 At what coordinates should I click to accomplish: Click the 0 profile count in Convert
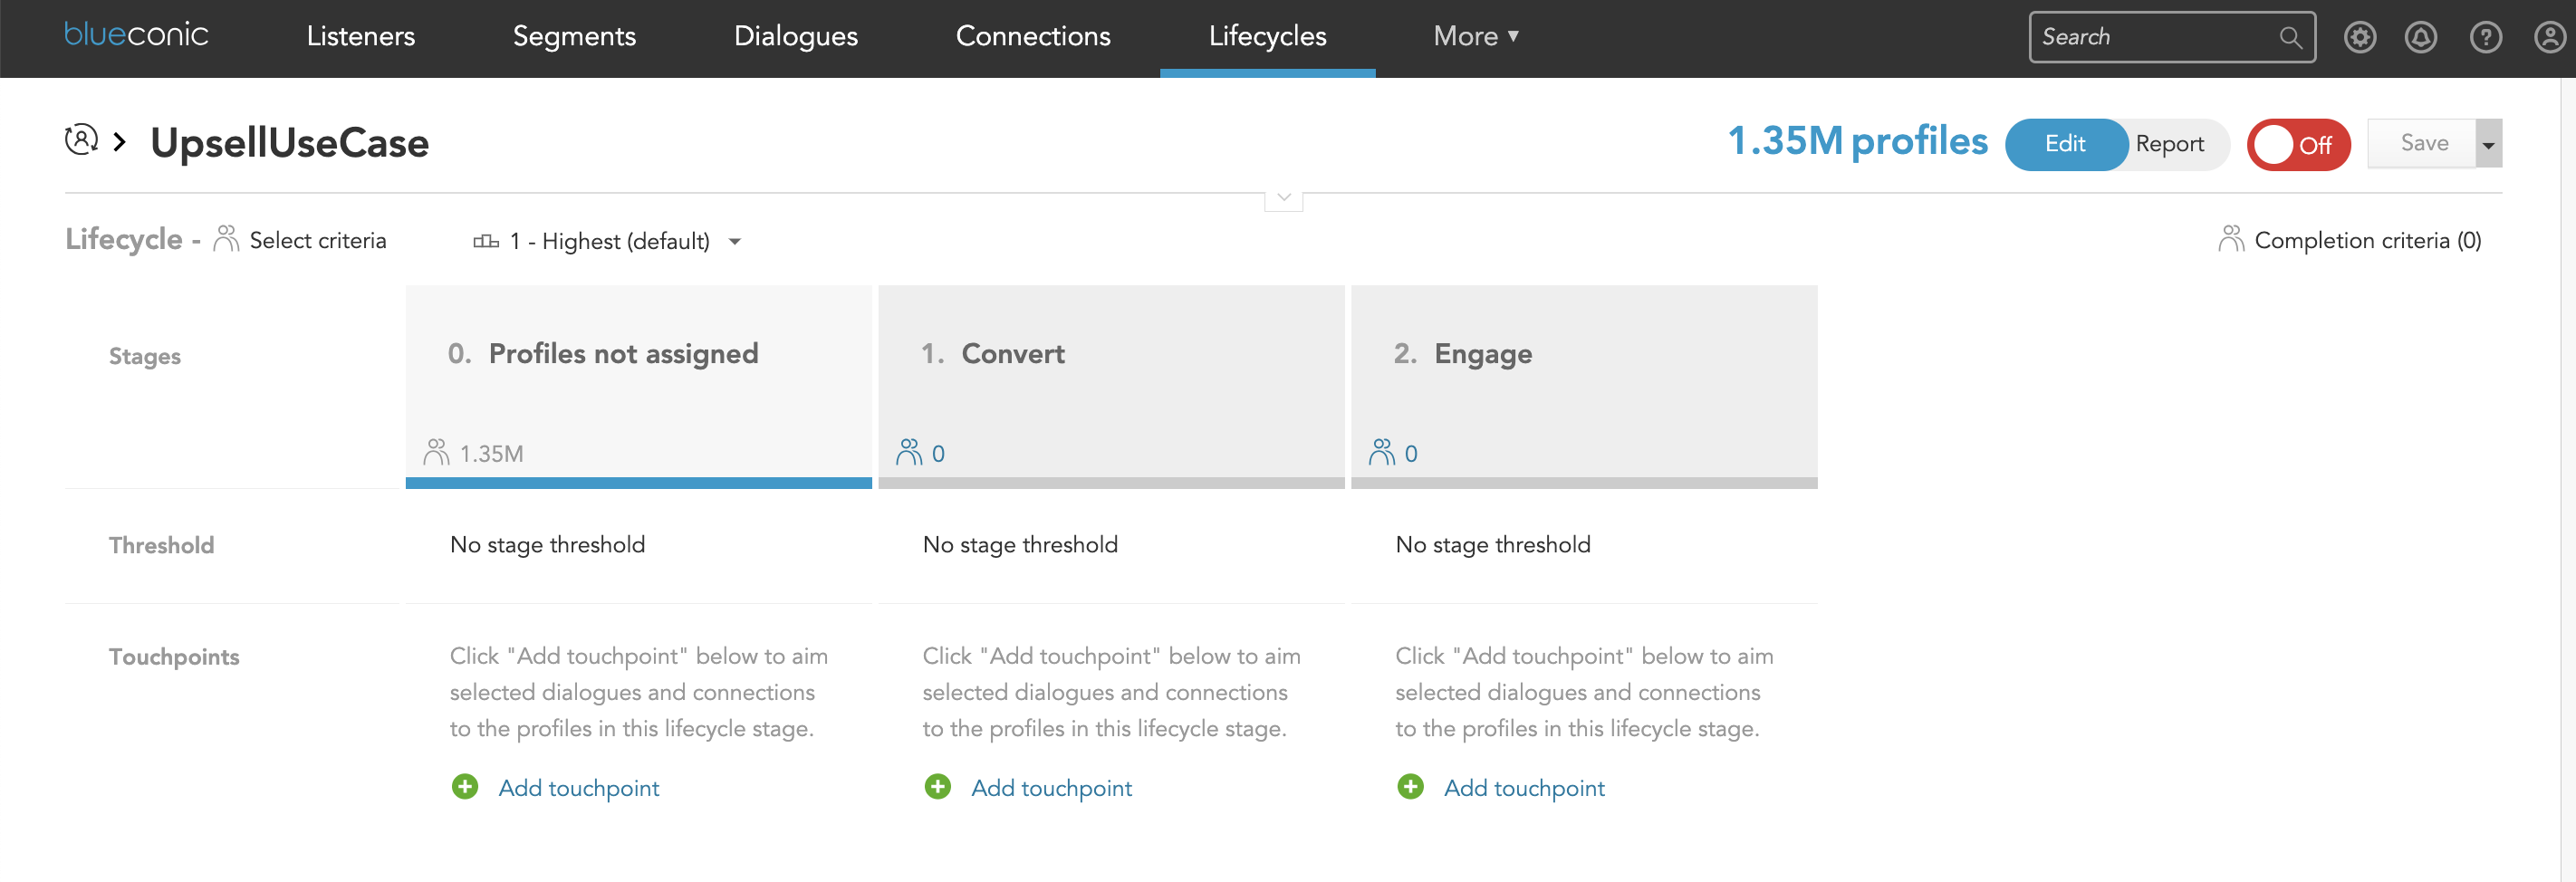938,454
